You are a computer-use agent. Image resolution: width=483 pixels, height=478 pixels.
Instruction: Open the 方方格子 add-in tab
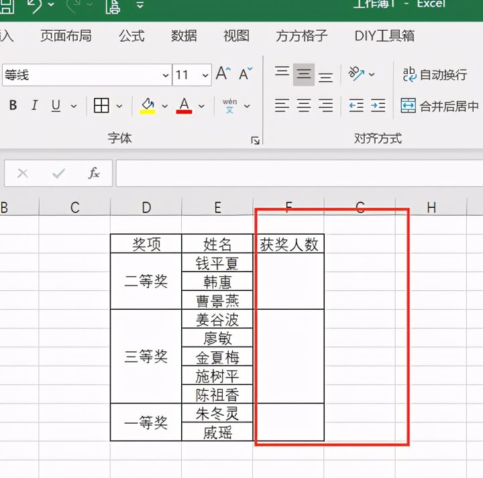pos(301,36)
